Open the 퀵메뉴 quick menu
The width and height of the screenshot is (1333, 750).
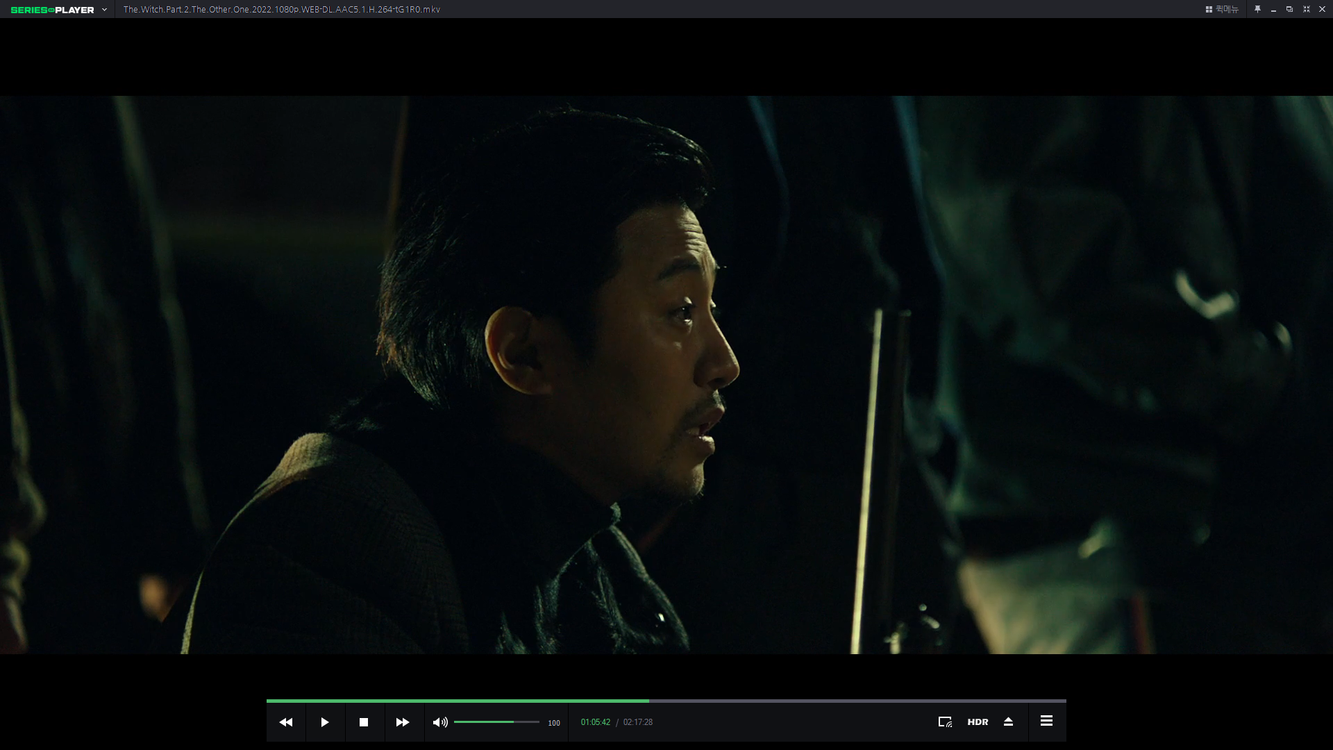(1222, 9)
